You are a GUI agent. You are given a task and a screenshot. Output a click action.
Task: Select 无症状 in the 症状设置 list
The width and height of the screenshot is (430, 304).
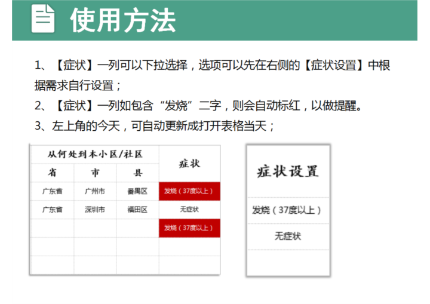(288, 237)
